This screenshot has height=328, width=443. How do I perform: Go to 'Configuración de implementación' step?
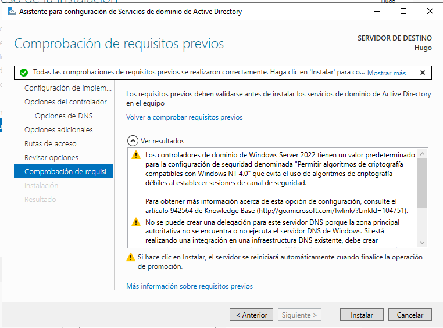(x=67, y=88)
